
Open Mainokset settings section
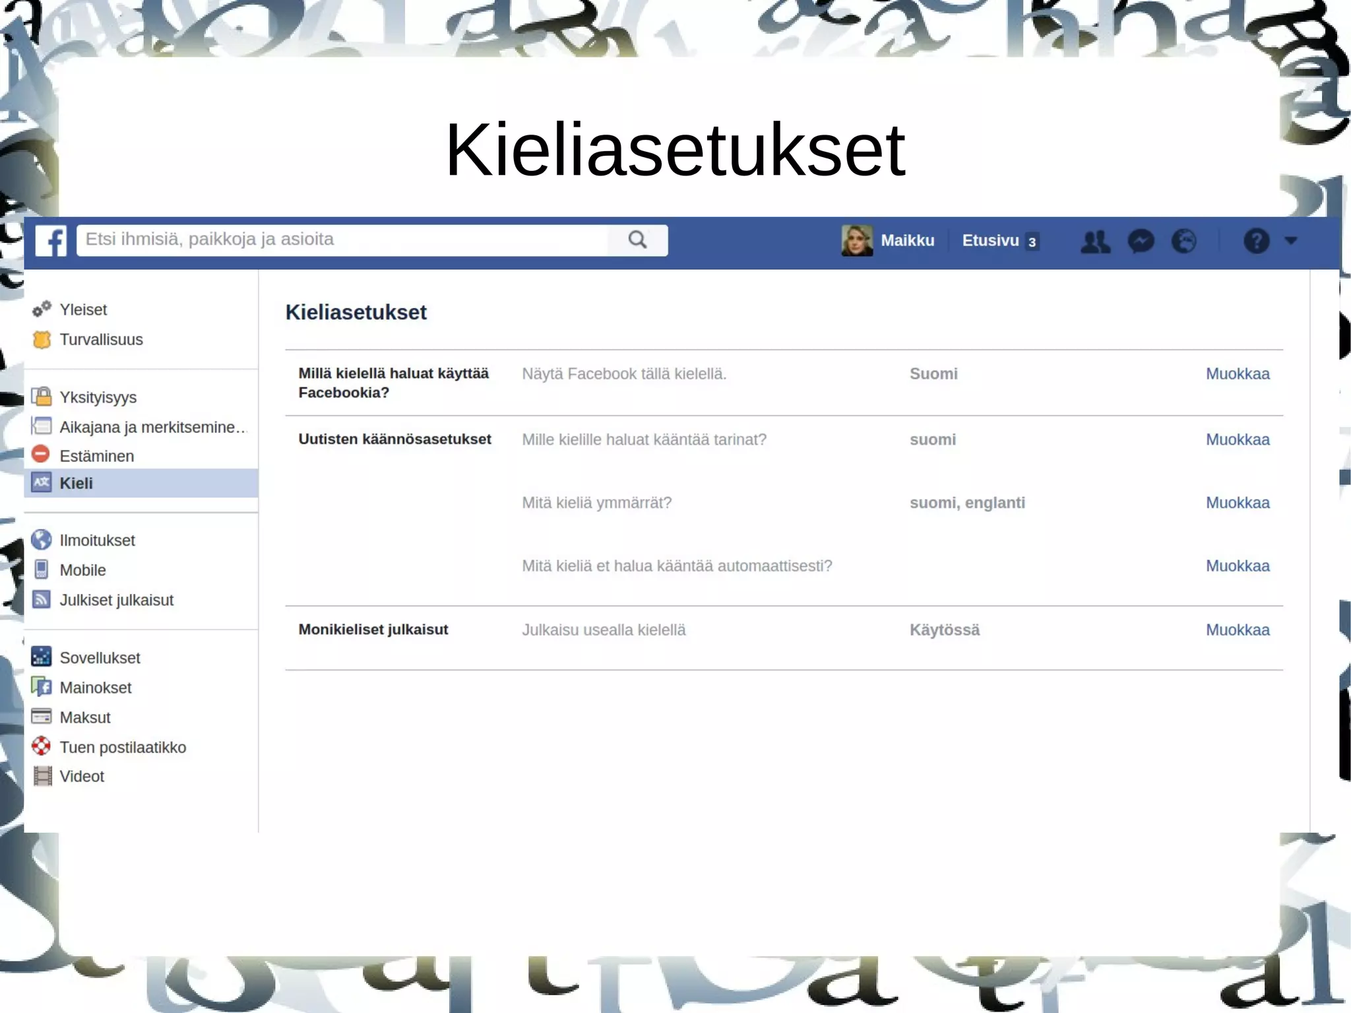click(x=95, y=688)
